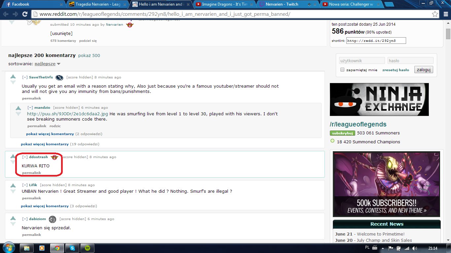Upvote mandzio's comment

pos(18,108)
